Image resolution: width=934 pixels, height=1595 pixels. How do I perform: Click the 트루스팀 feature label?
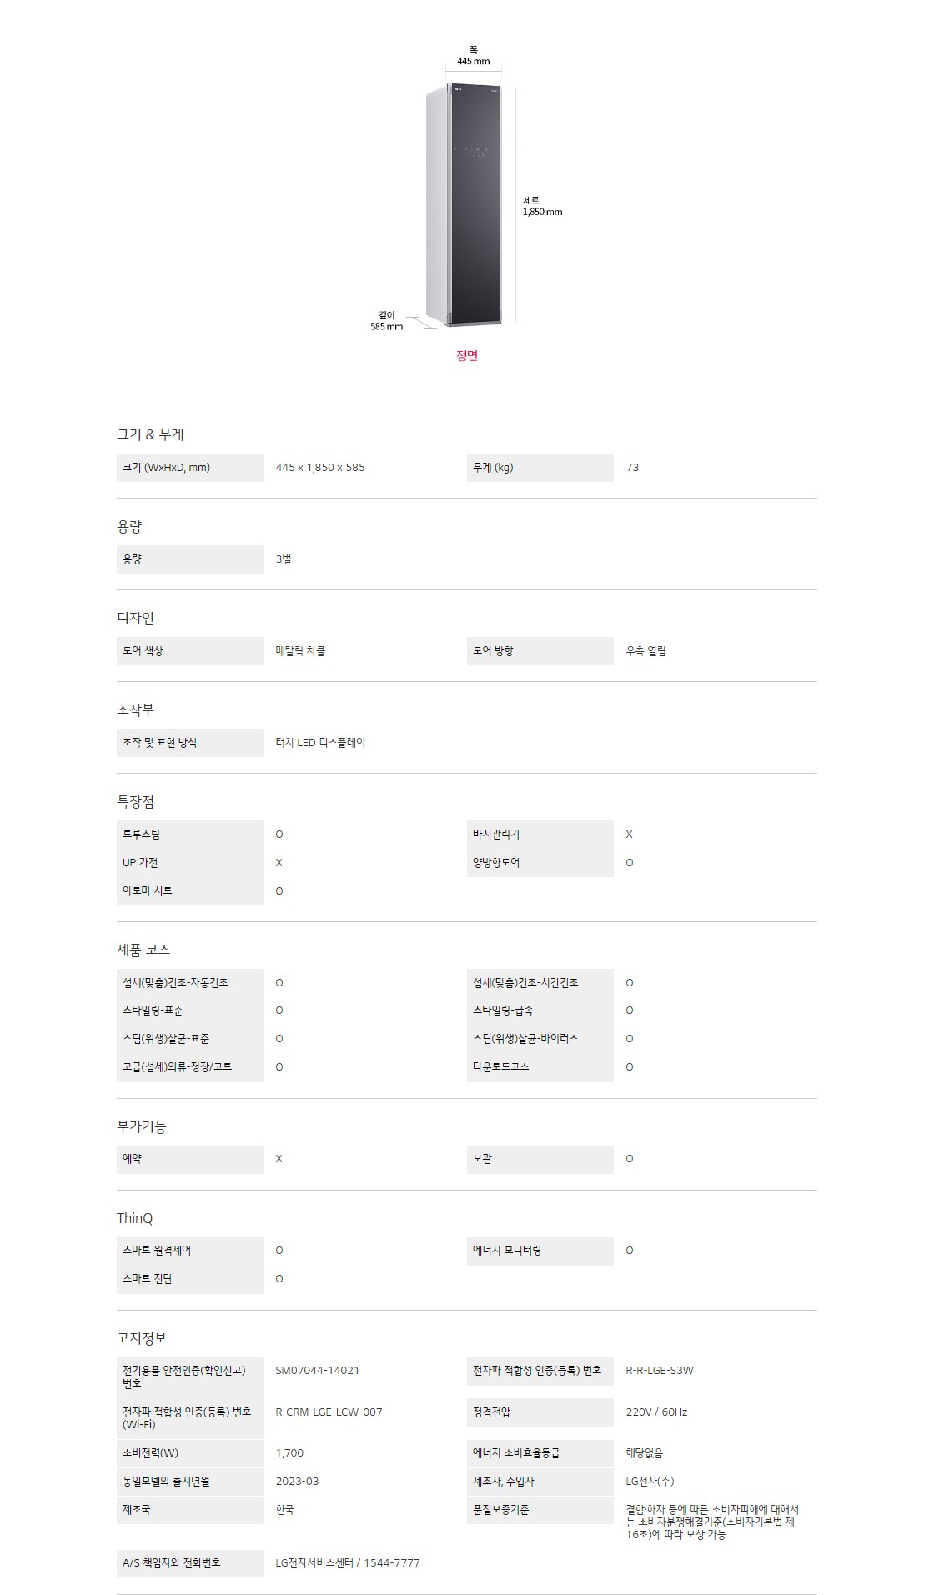point(142,835)
